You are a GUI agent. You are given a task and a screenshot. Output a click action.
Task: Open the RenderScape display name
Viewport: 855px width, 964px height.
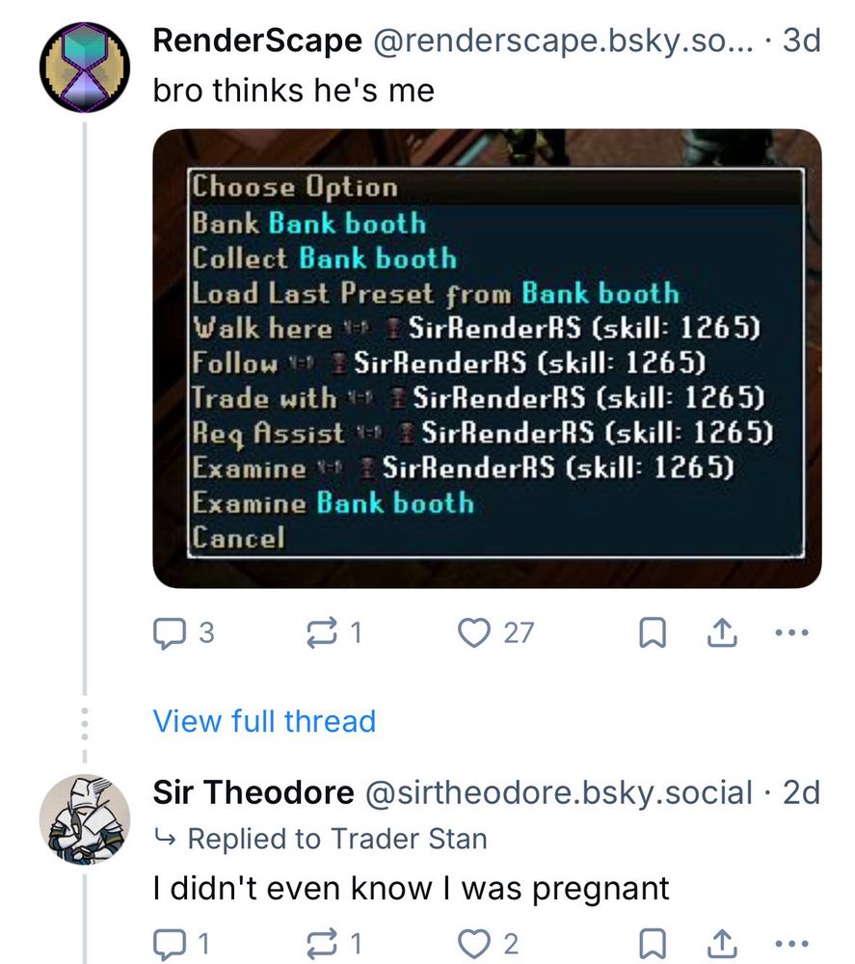257,41
